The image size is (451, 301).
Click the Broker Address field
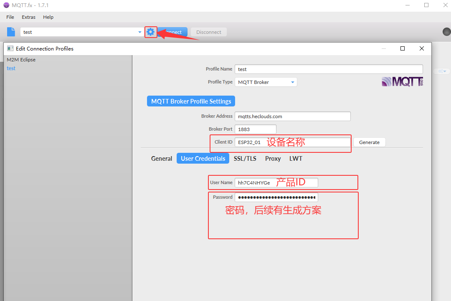coord(292,116)
